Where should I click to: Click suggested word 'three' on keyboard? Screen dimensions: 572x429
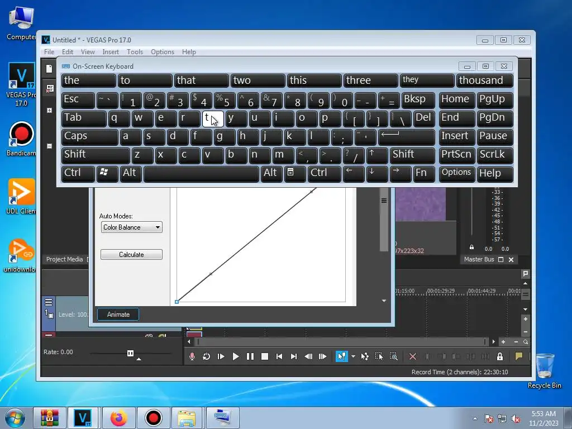371,80
